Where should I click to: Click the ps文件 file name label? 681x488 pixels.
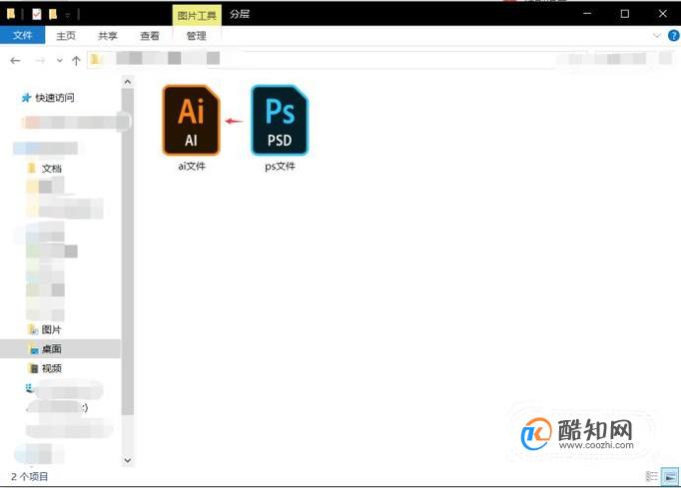coord(281,167)
